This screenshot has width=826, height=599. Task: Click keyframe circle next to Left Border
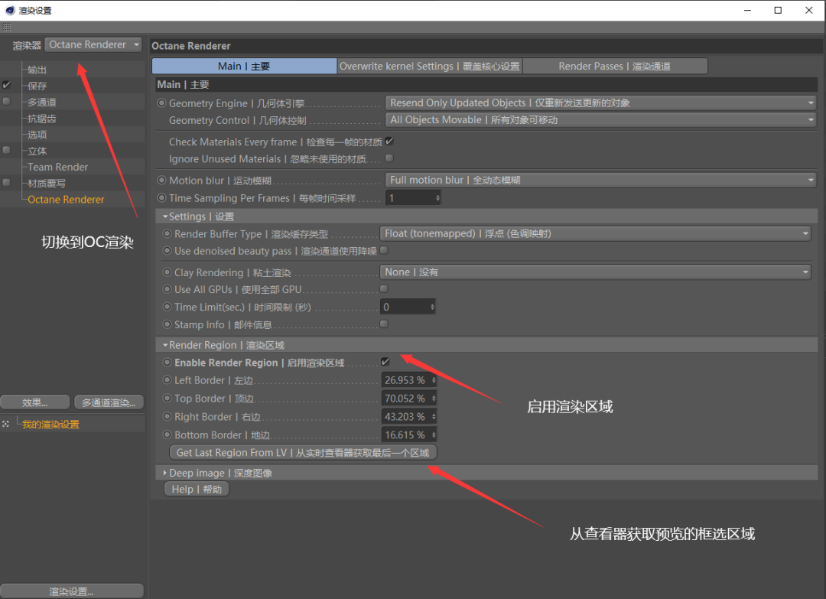(167, 380)
